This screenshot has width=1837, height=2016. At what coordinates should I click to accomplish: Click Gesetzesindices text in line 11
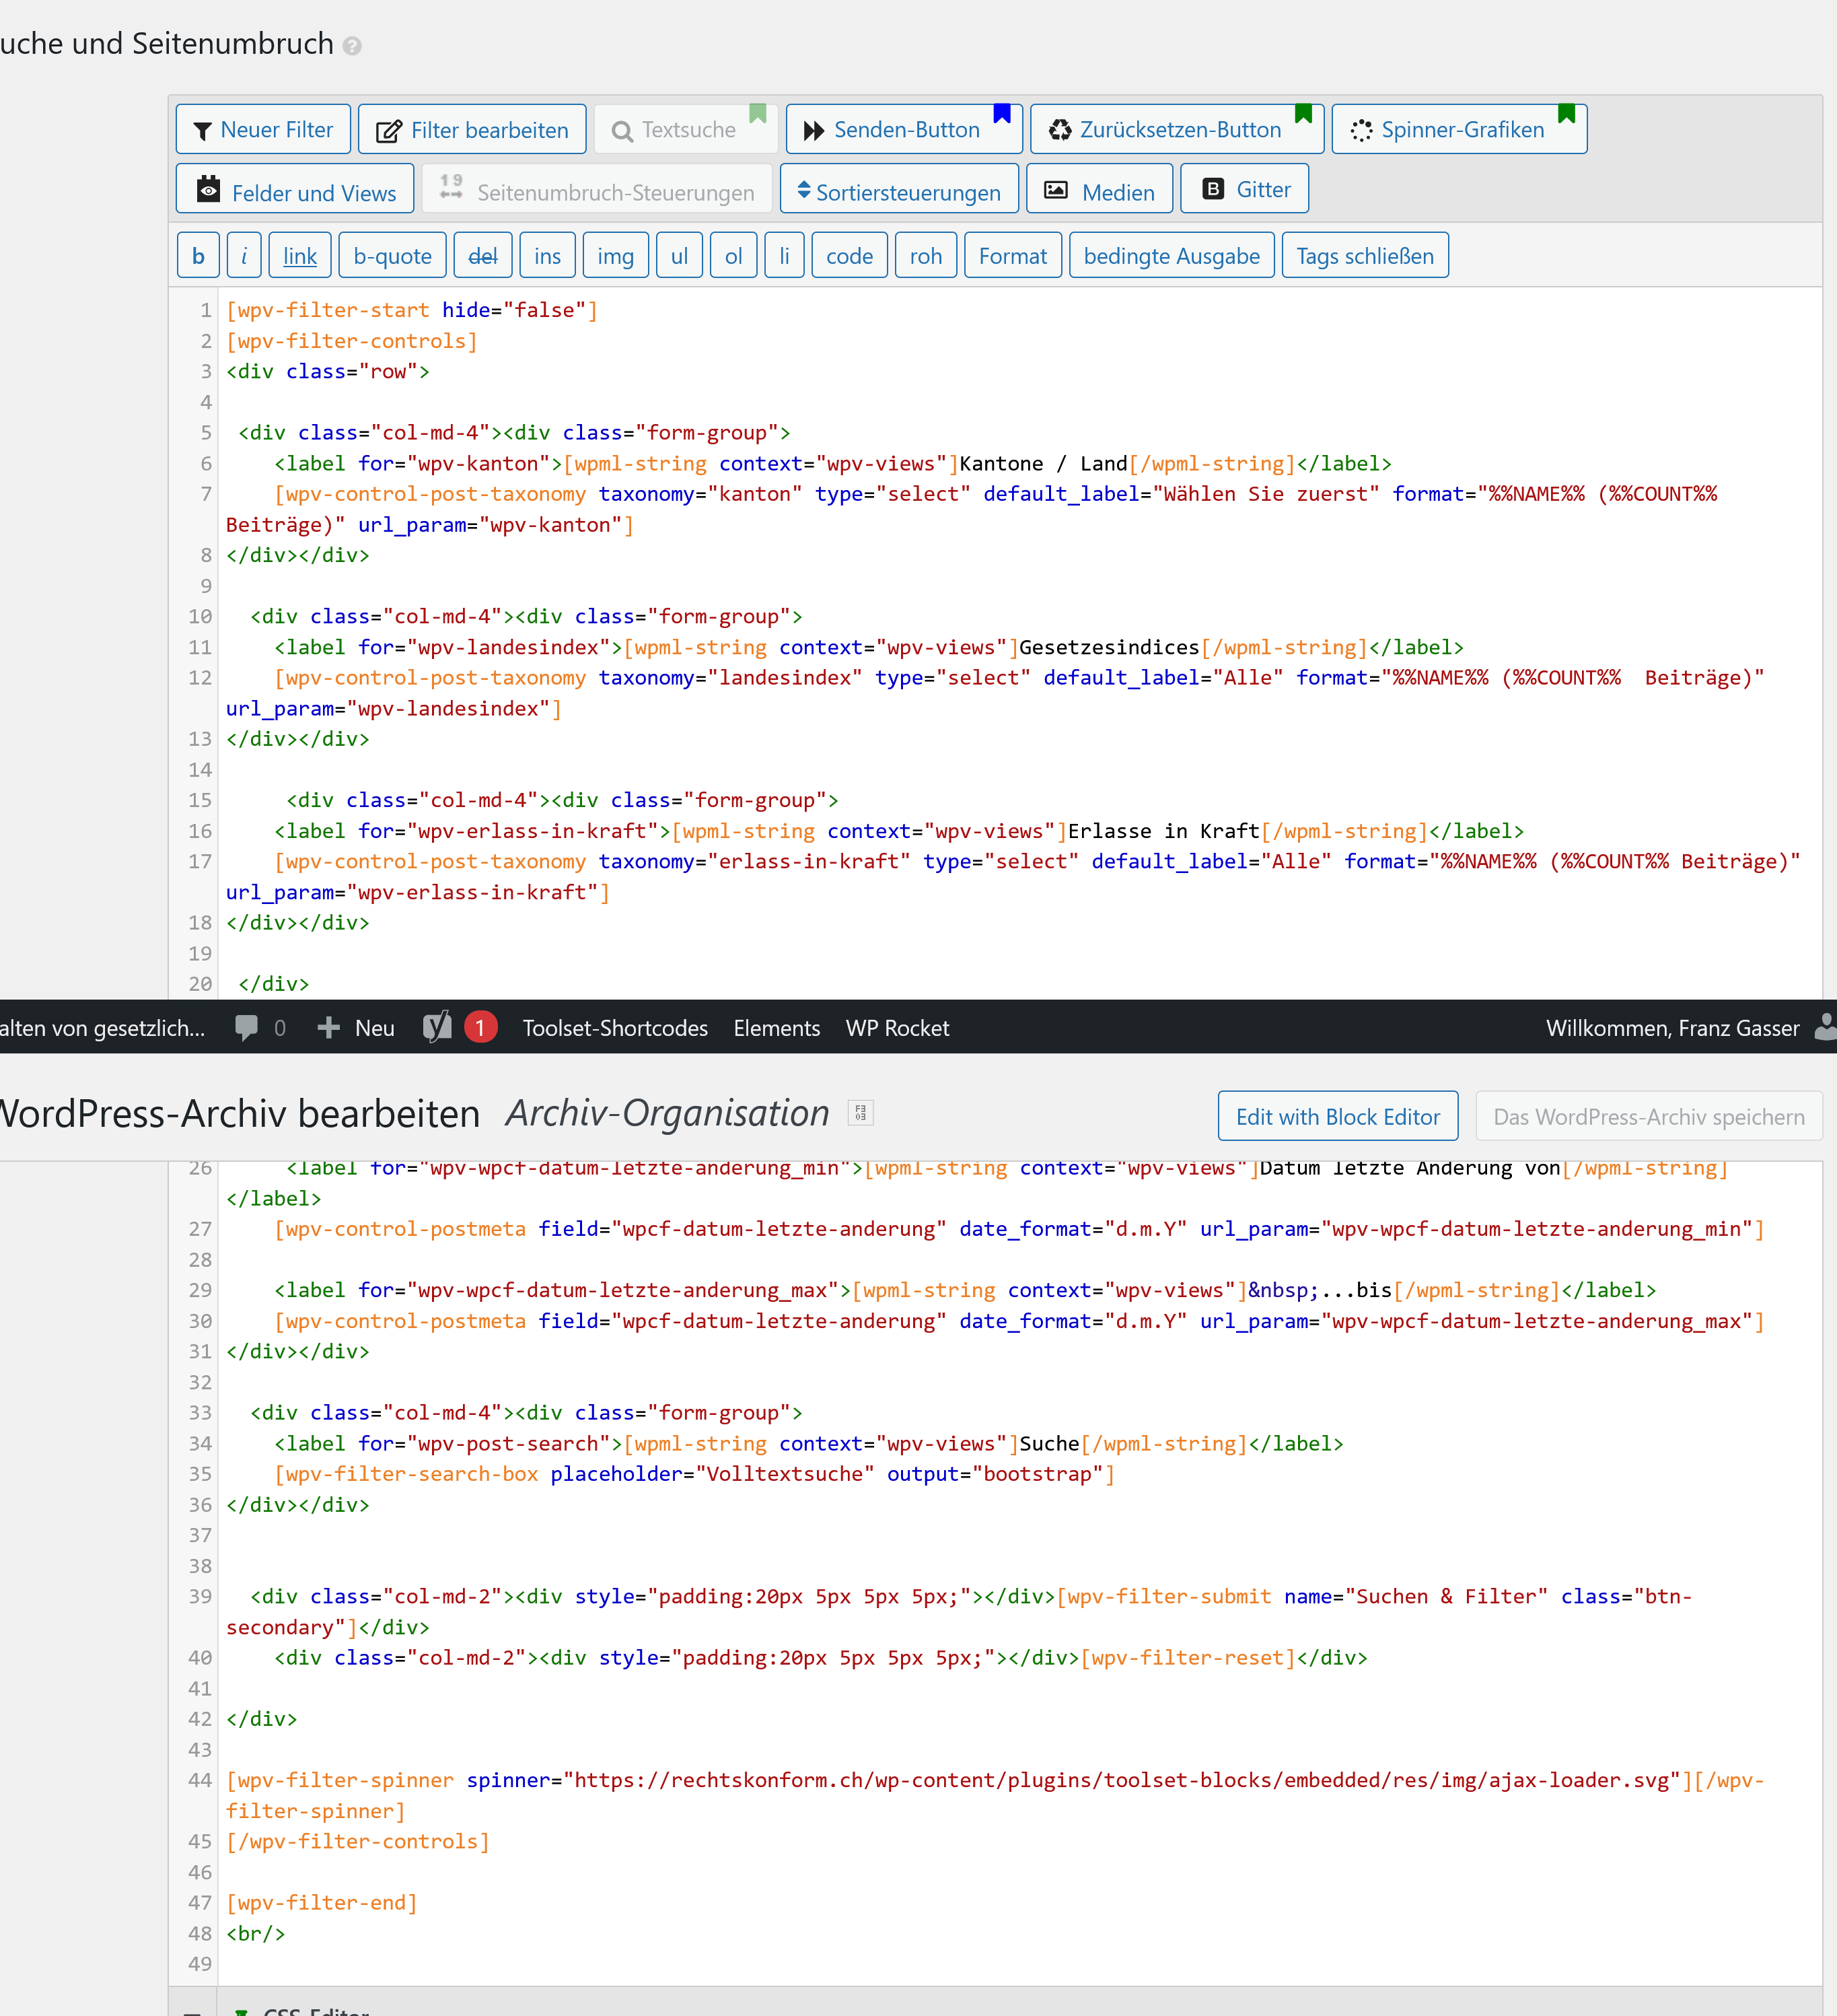(x=1110, y=647)
